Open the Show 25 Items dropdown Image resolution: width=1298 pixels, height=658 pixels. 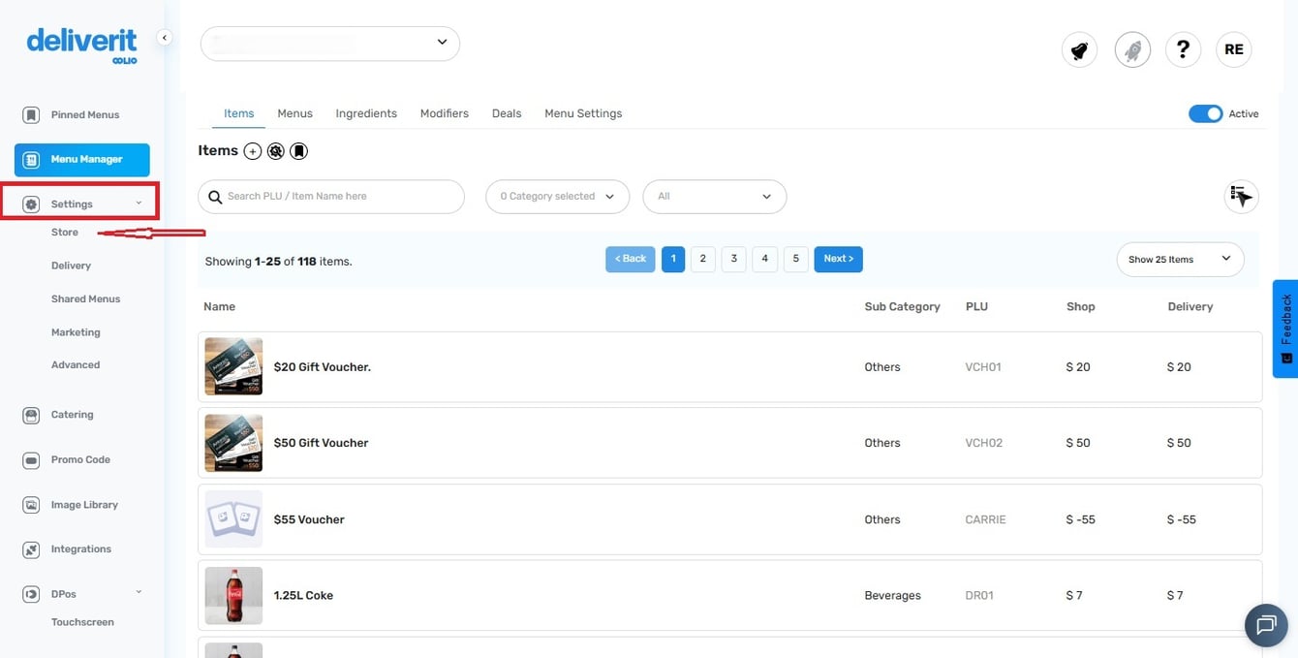click(1180, 260)
